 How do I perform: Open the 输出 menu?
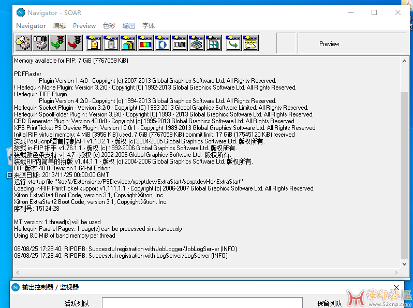pyautogui.click(x=129, y=26)
